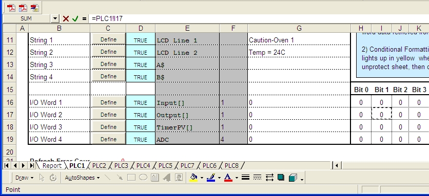Screen dimensions: 429x196
Task: Click the cell containing Caution-Oven 1
Action: [299, 40]
